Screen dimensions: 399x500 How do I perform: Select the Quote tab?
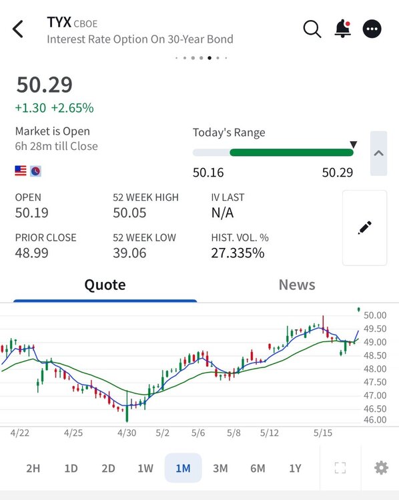coord(105,285)
